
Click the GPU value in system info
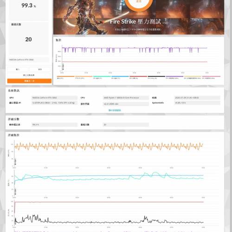coord(54,98)
